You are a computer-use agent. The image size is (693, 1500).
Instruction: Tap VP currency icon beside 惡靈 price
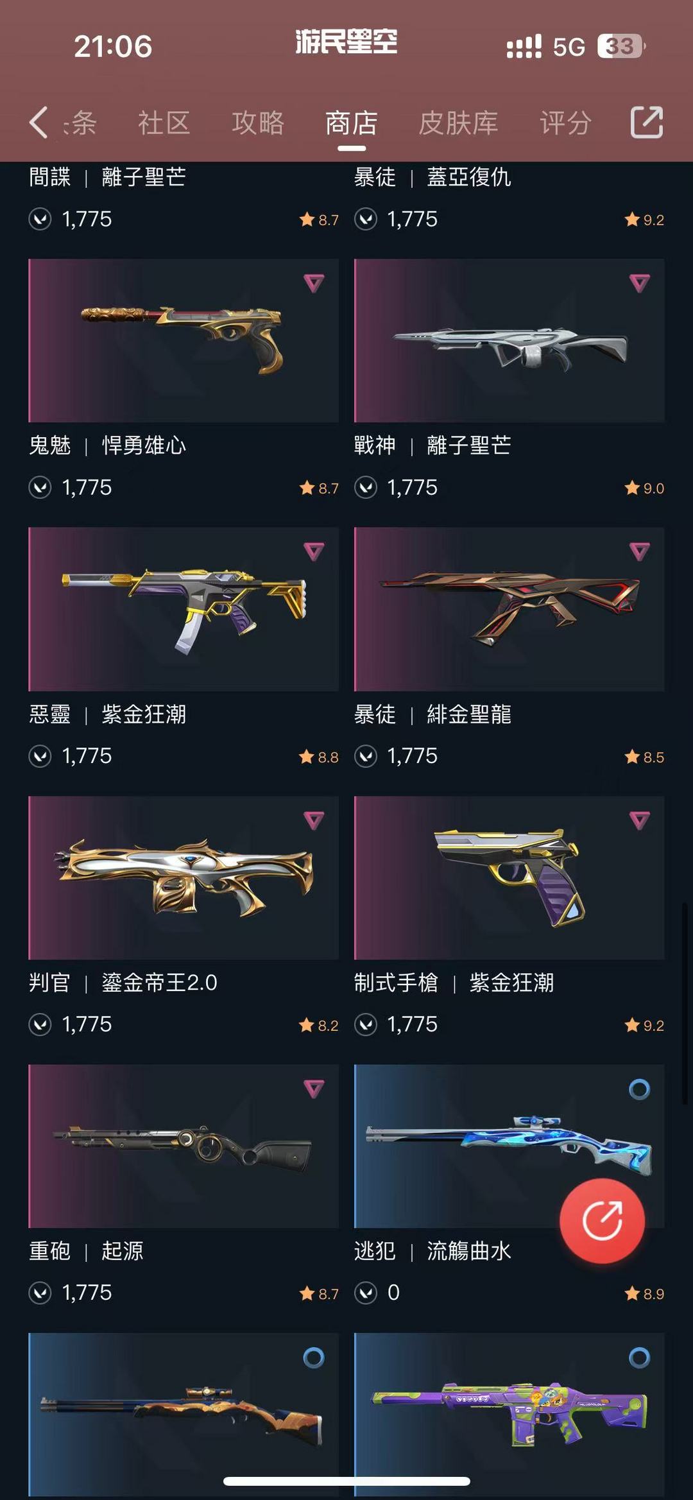40,756
